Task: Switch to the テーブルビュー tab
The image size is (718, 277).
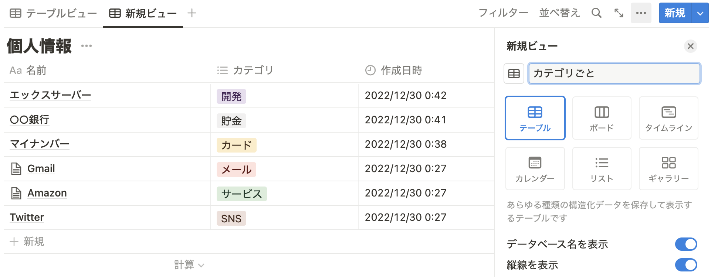Action: 53,14
